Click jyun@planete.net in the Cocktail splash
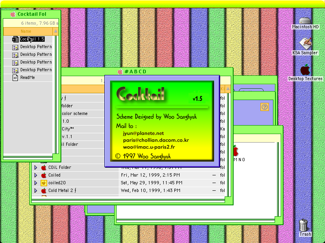 pos(143,133)
